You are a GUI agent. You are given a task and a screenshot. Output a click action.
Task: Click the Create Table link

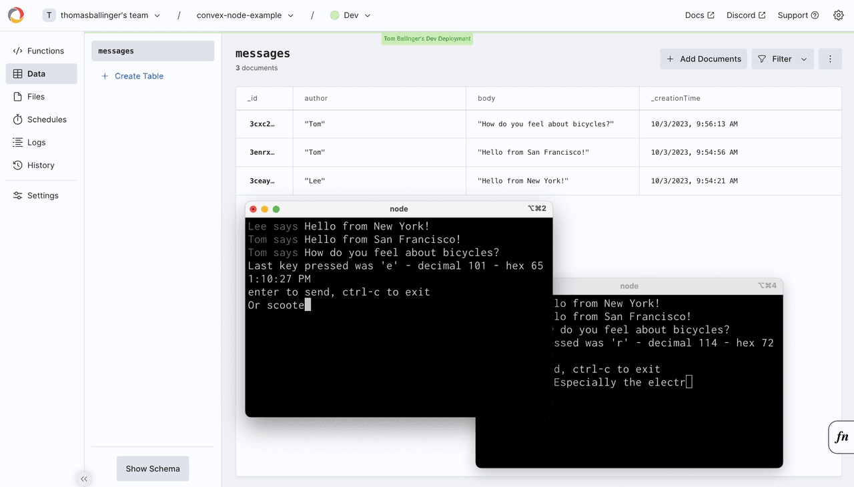138,76
